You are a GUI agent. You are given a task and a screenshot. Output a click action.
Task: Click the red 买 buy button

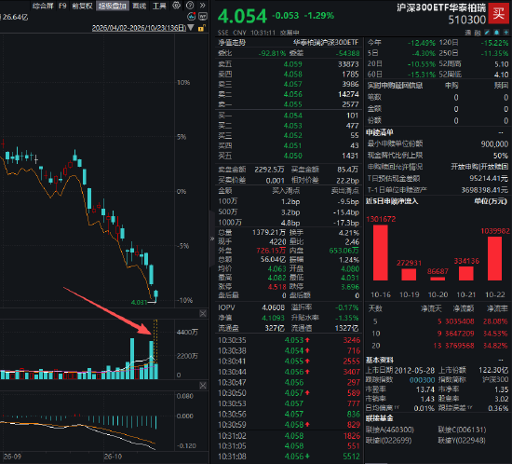point(499,13)
